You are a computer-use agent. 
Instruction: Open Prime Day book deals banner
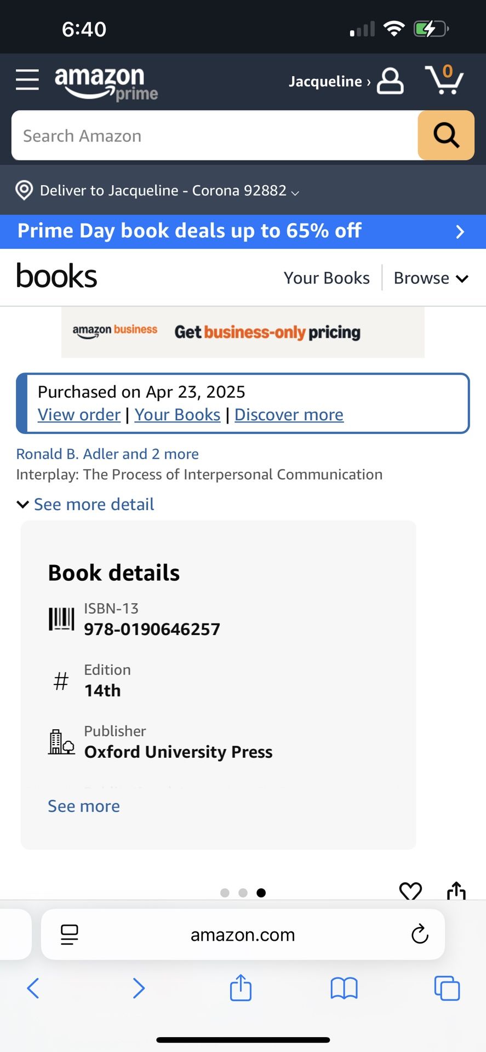[x=243, y=231]
